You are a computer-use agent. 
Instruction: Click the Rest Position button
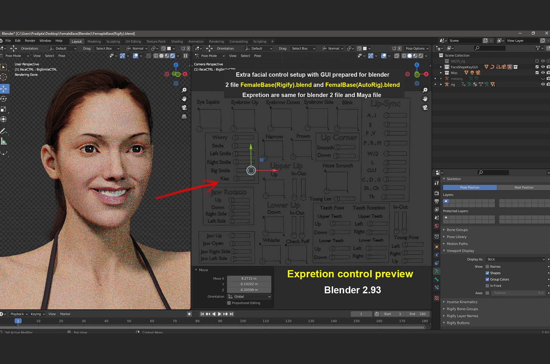524,187
